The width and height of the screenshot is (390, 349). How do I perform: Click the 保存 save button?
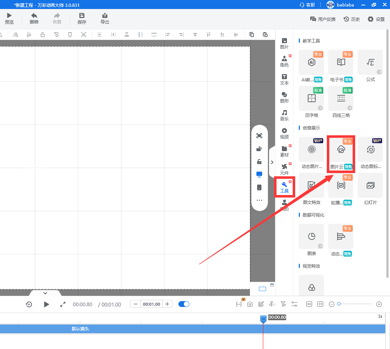pos(82,18)
